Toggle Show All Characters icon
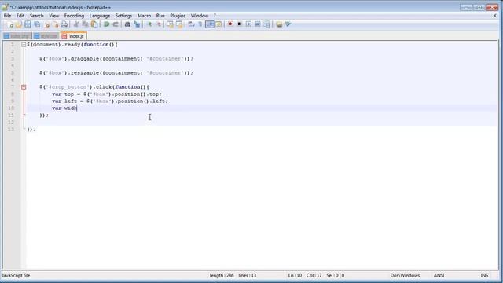Viewport: 503px width, 283px height. tap(200, 24)
